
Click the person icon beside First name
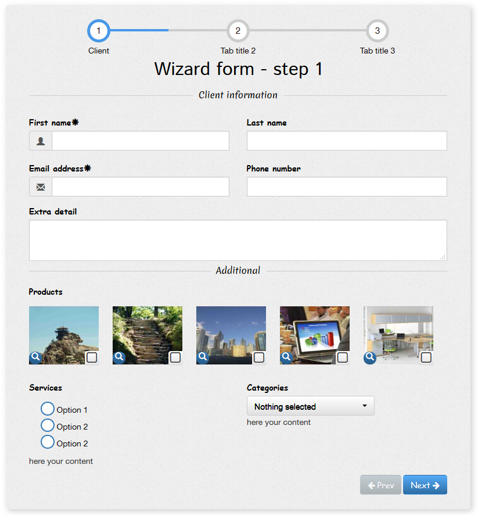pyautogui.click(x=40, y=141)
